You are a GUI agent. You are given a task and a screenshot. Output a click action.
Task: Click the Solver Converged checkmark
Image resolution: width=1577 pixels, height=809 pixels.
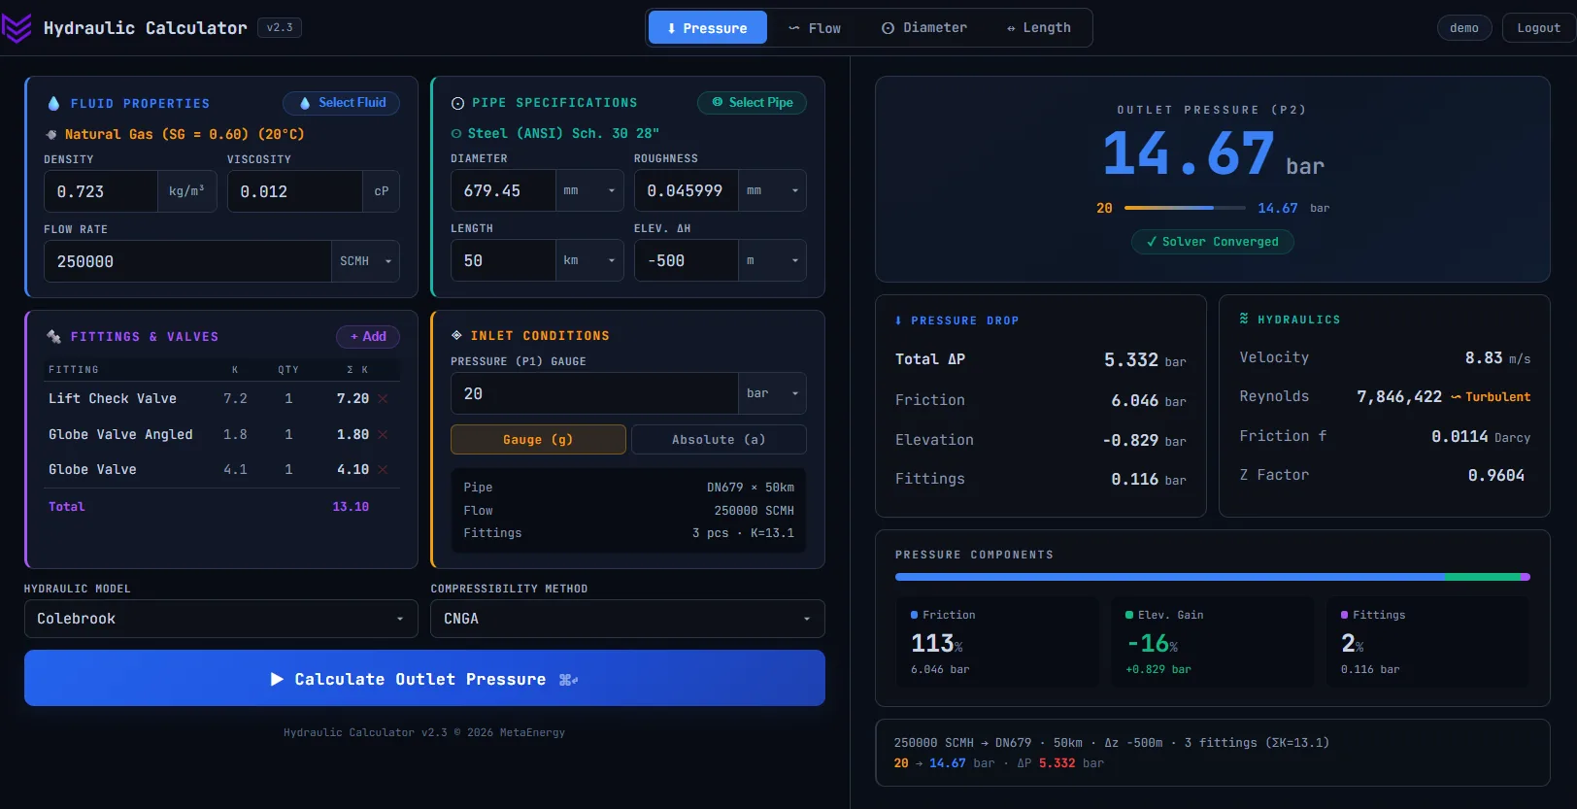coord(1152,242)
